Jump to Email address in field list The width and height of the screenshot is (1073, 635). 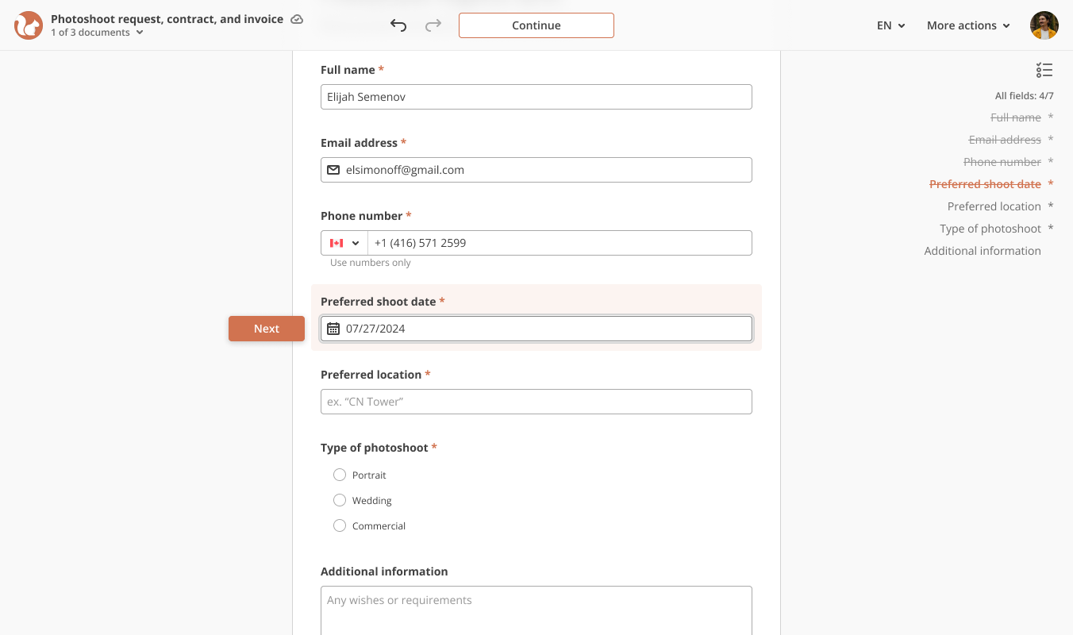point(1005,140)
